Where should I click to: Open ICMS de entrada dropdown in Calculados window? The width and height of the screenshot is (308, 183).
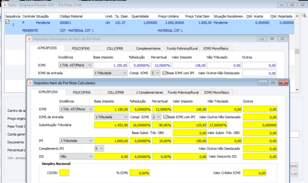[111, 117]
